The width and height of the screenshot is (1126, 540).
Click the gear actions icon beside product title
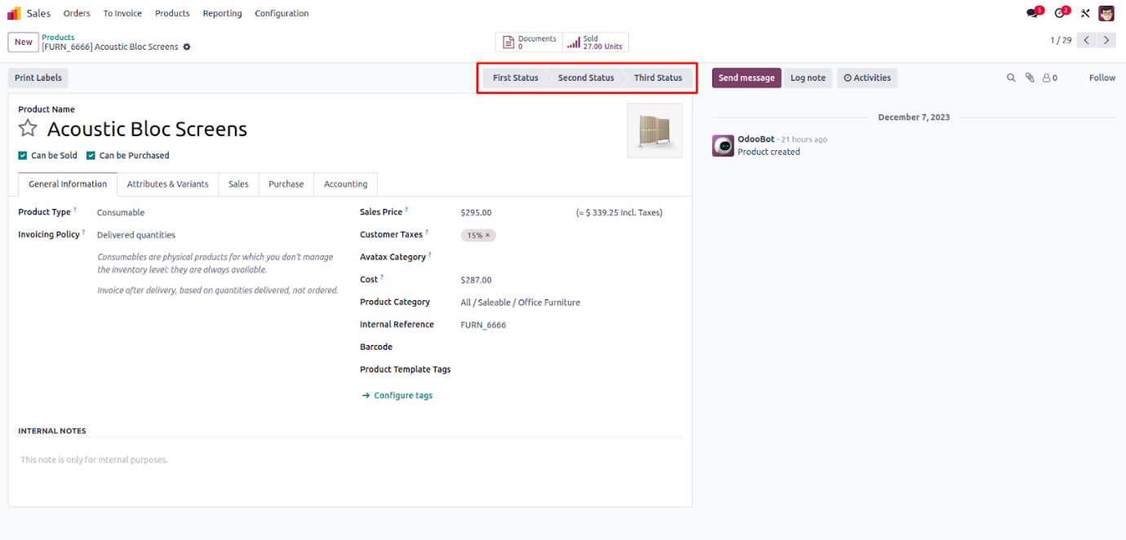point(187,47)
